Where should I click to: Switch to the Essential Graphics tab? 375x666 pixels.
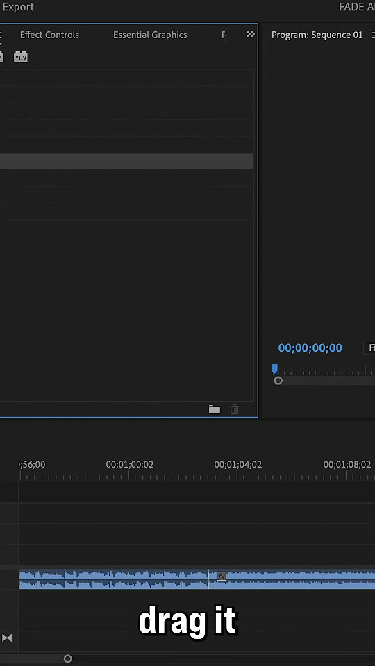pos(150,35)
